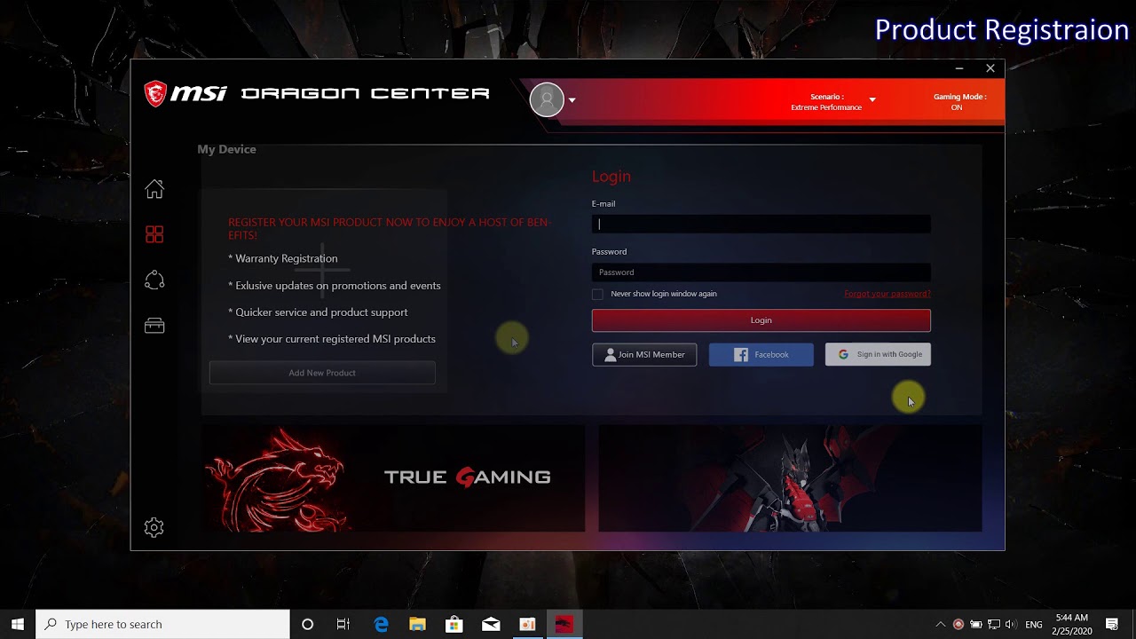Open the True Gaming banner
Screen dimensions: 1136x639
click(393, 478)
